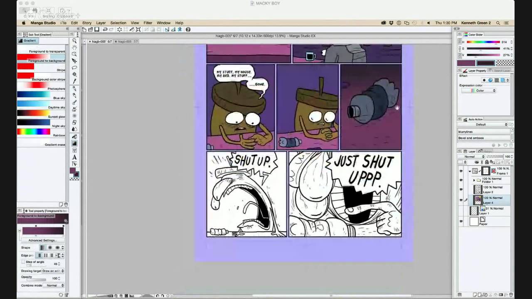Toggle visibility of Frame 1 layer
Screen dimensions: 532x299
click(461, 171)
